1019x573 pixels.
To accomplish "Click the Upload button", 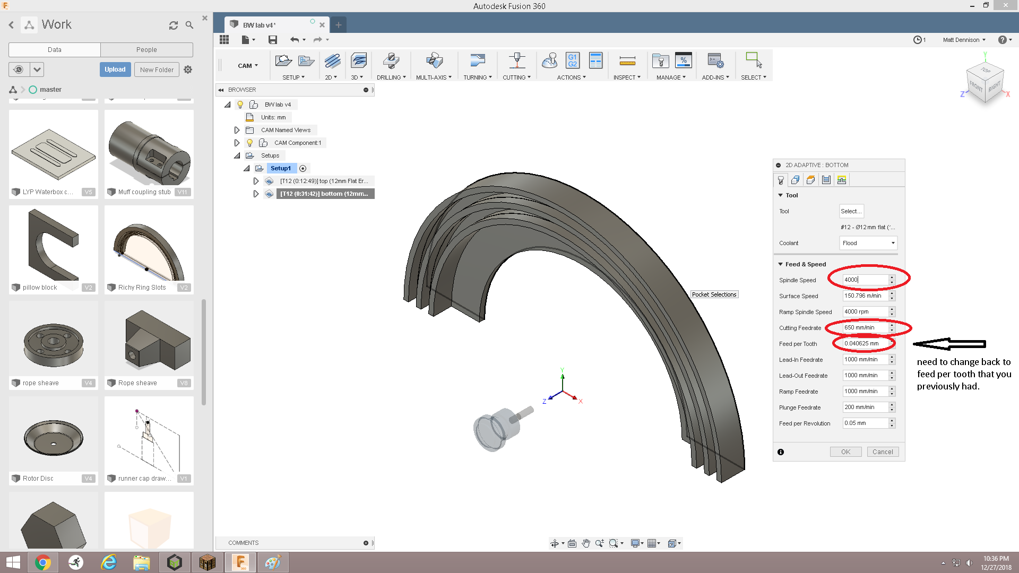I will 115,70.
